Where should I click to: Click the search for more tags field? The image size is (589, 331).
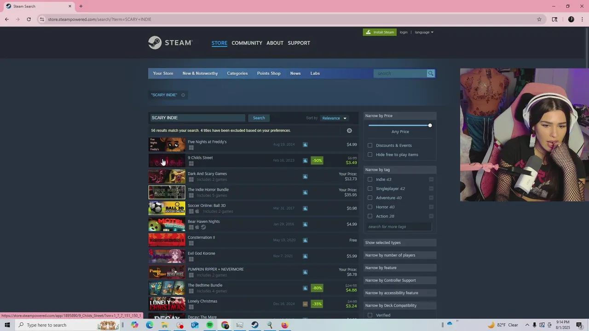click(398, 227)
